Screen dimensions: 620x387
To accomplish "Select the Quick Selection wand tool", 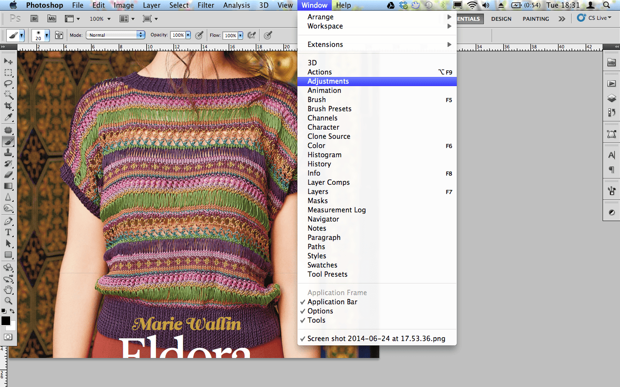I will click(8, 95).
